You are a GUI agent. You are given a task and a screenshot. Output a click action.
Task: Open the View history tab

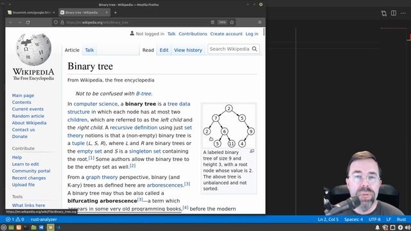click(188, 50)
